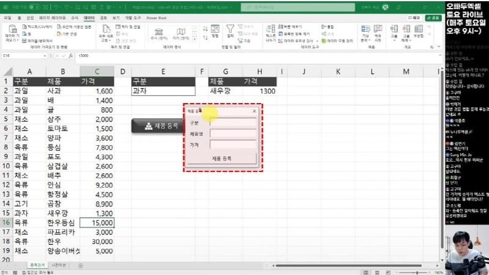Adjust the zoom slider in status bar

pos(417,273)
